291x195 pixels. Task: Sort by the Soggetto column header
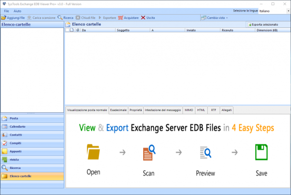tap(133, 30)
